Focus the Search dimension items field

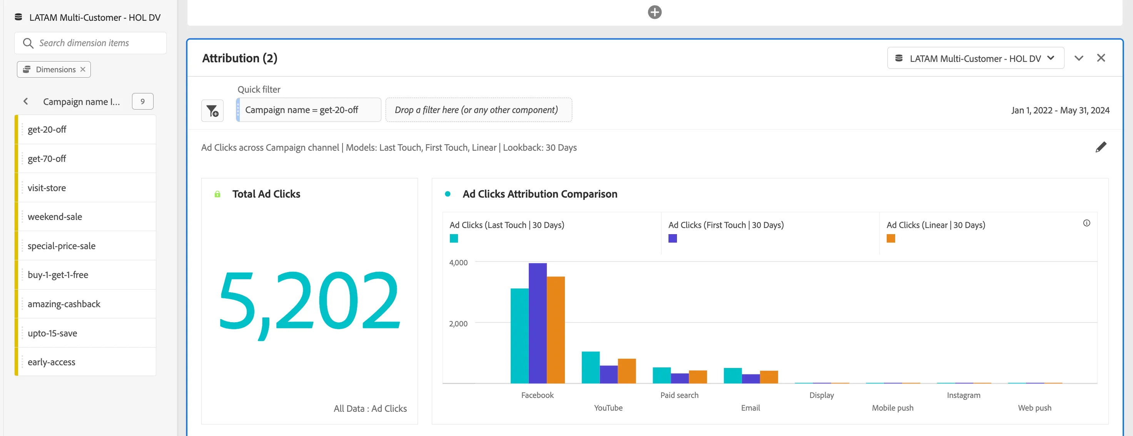(x=90, y=43)
